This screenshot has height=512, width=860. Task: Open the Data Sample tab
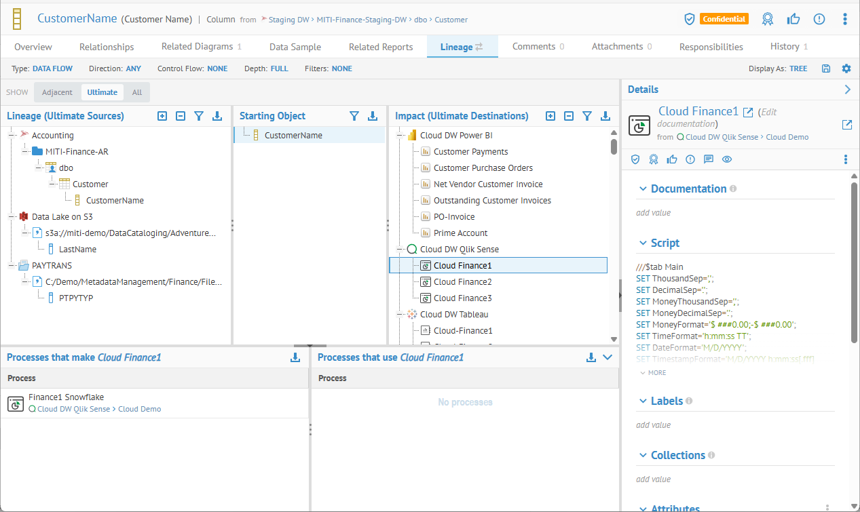pos(295,47)
